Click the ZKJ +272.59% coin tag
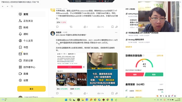 [x=62, y=89]
